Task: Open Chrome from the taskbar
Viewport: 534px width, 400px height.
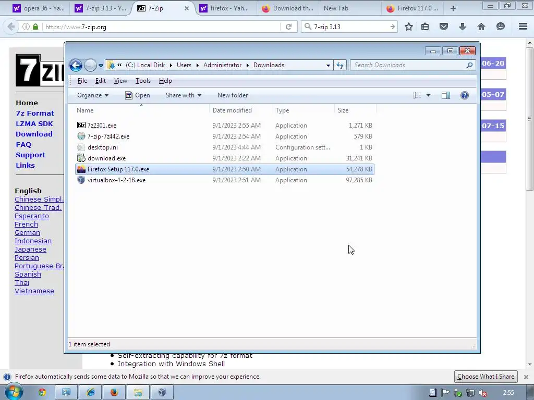Action: tap(42, 392)
